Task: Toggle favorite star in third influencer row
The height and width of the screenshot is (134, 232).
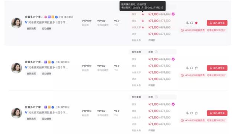Action: pos(196,113)
